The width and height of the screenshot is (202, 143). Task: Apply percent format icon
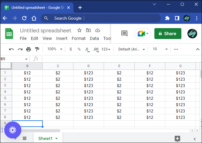coord(79,49)
